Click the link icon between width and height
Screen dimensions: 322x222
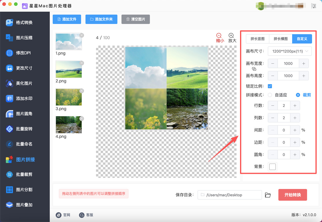click(254, 69)
